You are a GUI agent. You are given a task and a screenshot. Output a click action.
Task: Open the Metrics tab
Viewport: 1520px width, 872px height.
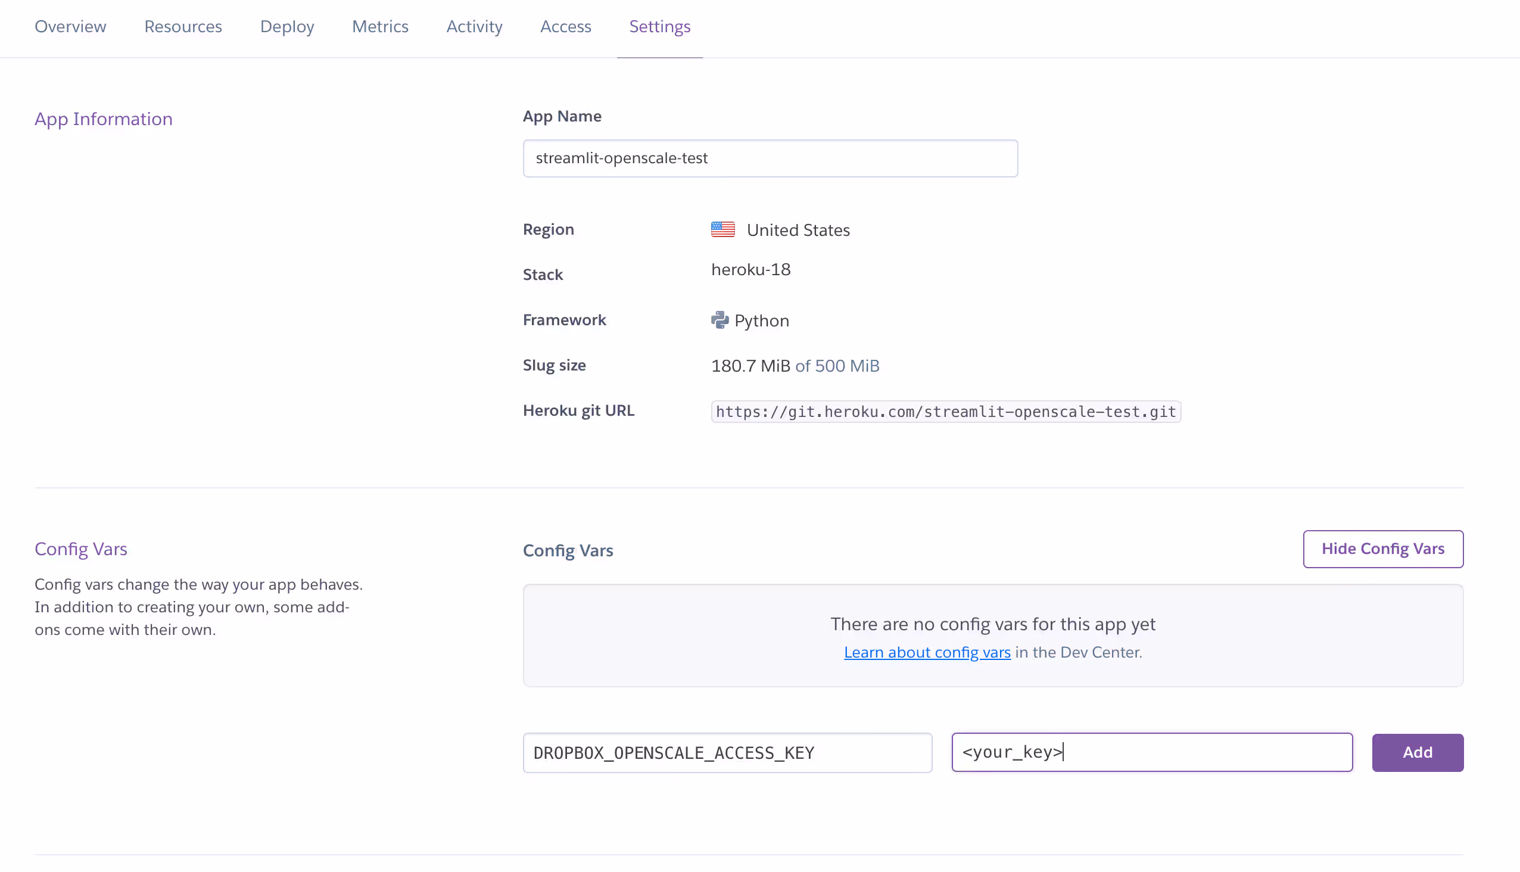pos(381,26)
